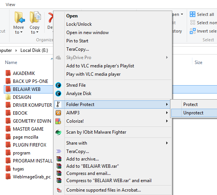The width and height of the screenshot is (217, 195).
Task: Click the SkyDrive Pro cloud icon
Action: [58, 58]
